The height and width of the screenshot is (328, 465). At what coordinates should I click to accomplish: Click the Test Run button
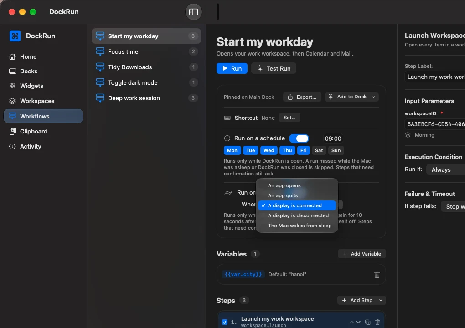274,68
